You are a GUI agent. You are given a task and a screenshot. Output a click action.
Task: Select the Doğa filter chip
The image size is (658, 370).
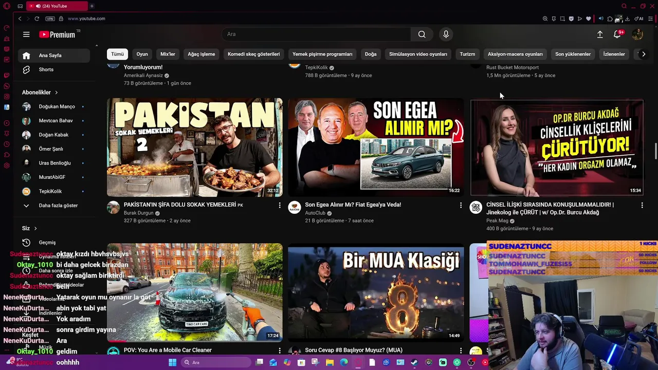coord(371,54)
